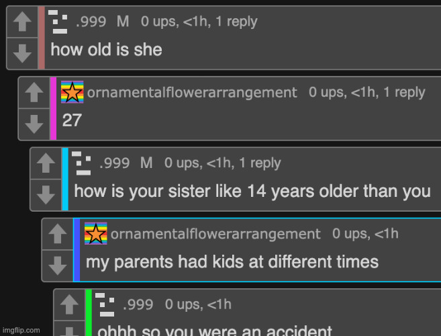Open .999 profile on first comment

[x=91, y=22]
